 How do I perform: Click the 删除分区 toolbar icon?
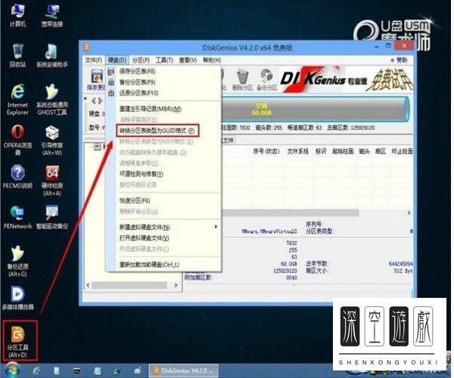pos(242,79)
